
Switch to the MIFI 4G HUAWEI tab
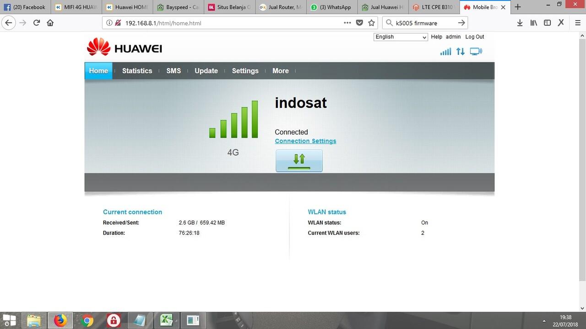coord(76,7)
